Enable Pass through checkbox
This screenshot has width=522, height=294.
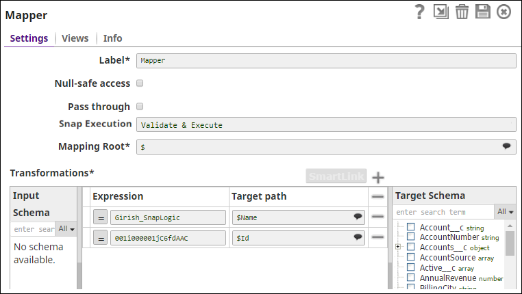(x=140, y=106)
